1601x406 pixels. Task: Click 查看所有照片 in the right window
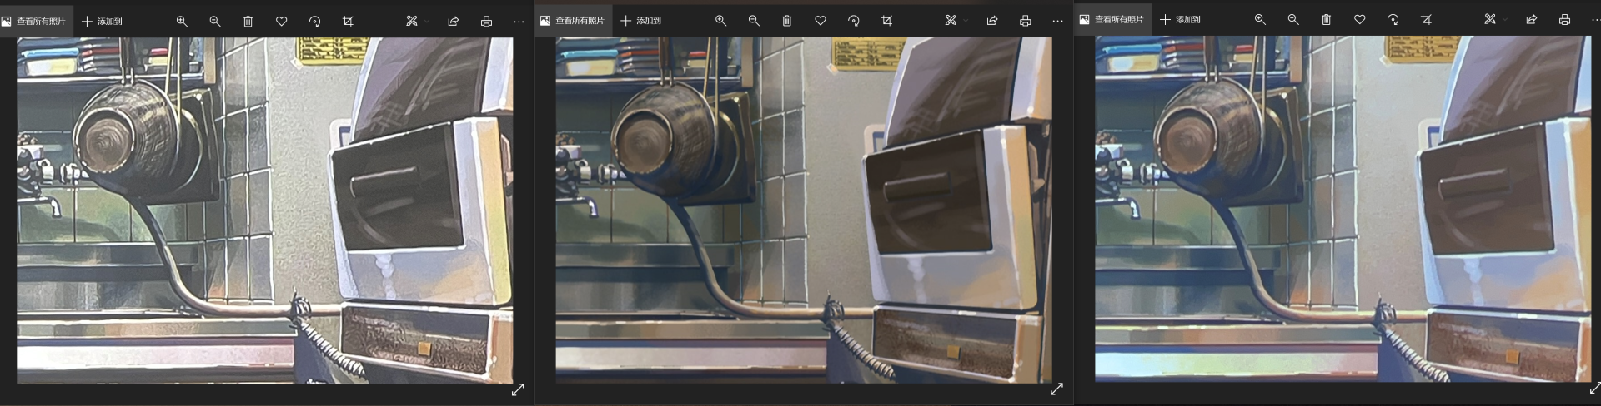point(1112,20)
